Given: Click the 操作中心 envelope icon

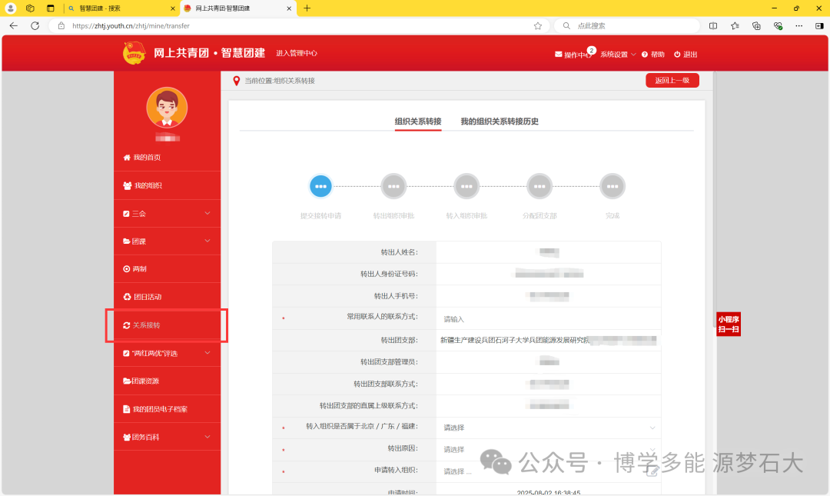Looking at the screenshot, I should coord(559,55).
